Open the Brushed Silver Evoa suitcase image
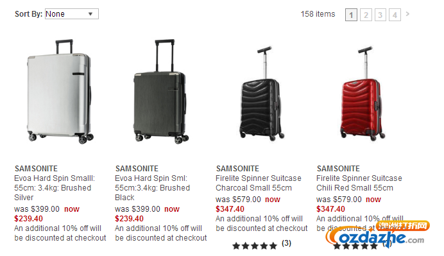The image size is (444, 256). click(60, 92)
